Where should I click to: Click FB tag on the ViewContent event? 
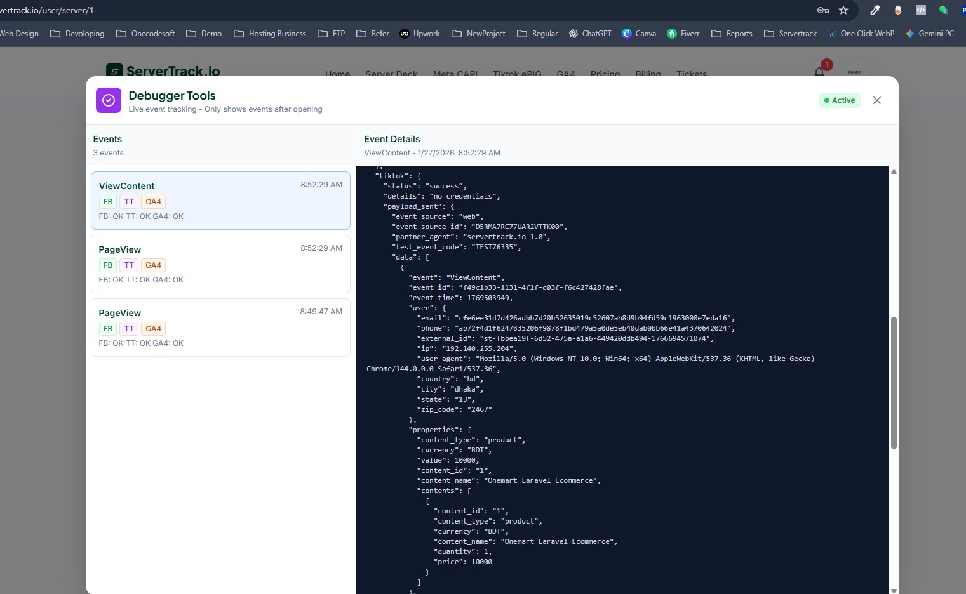(108, 202)
